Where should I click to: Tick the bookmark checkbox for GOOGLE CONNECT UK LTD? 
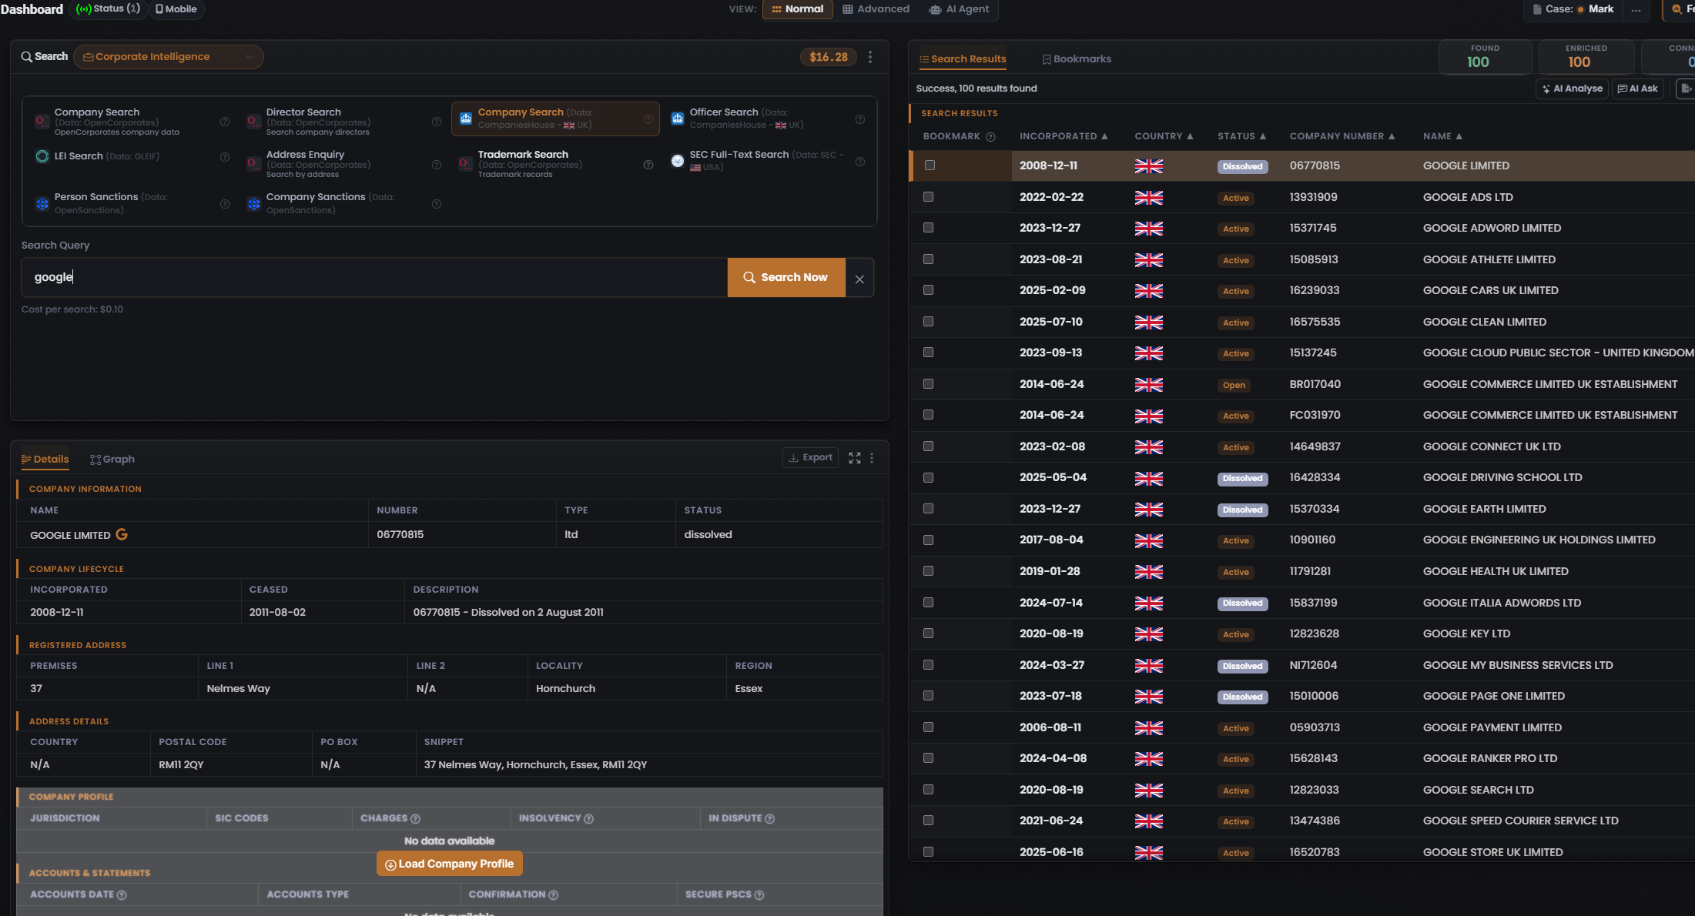[x=929, y=446]
